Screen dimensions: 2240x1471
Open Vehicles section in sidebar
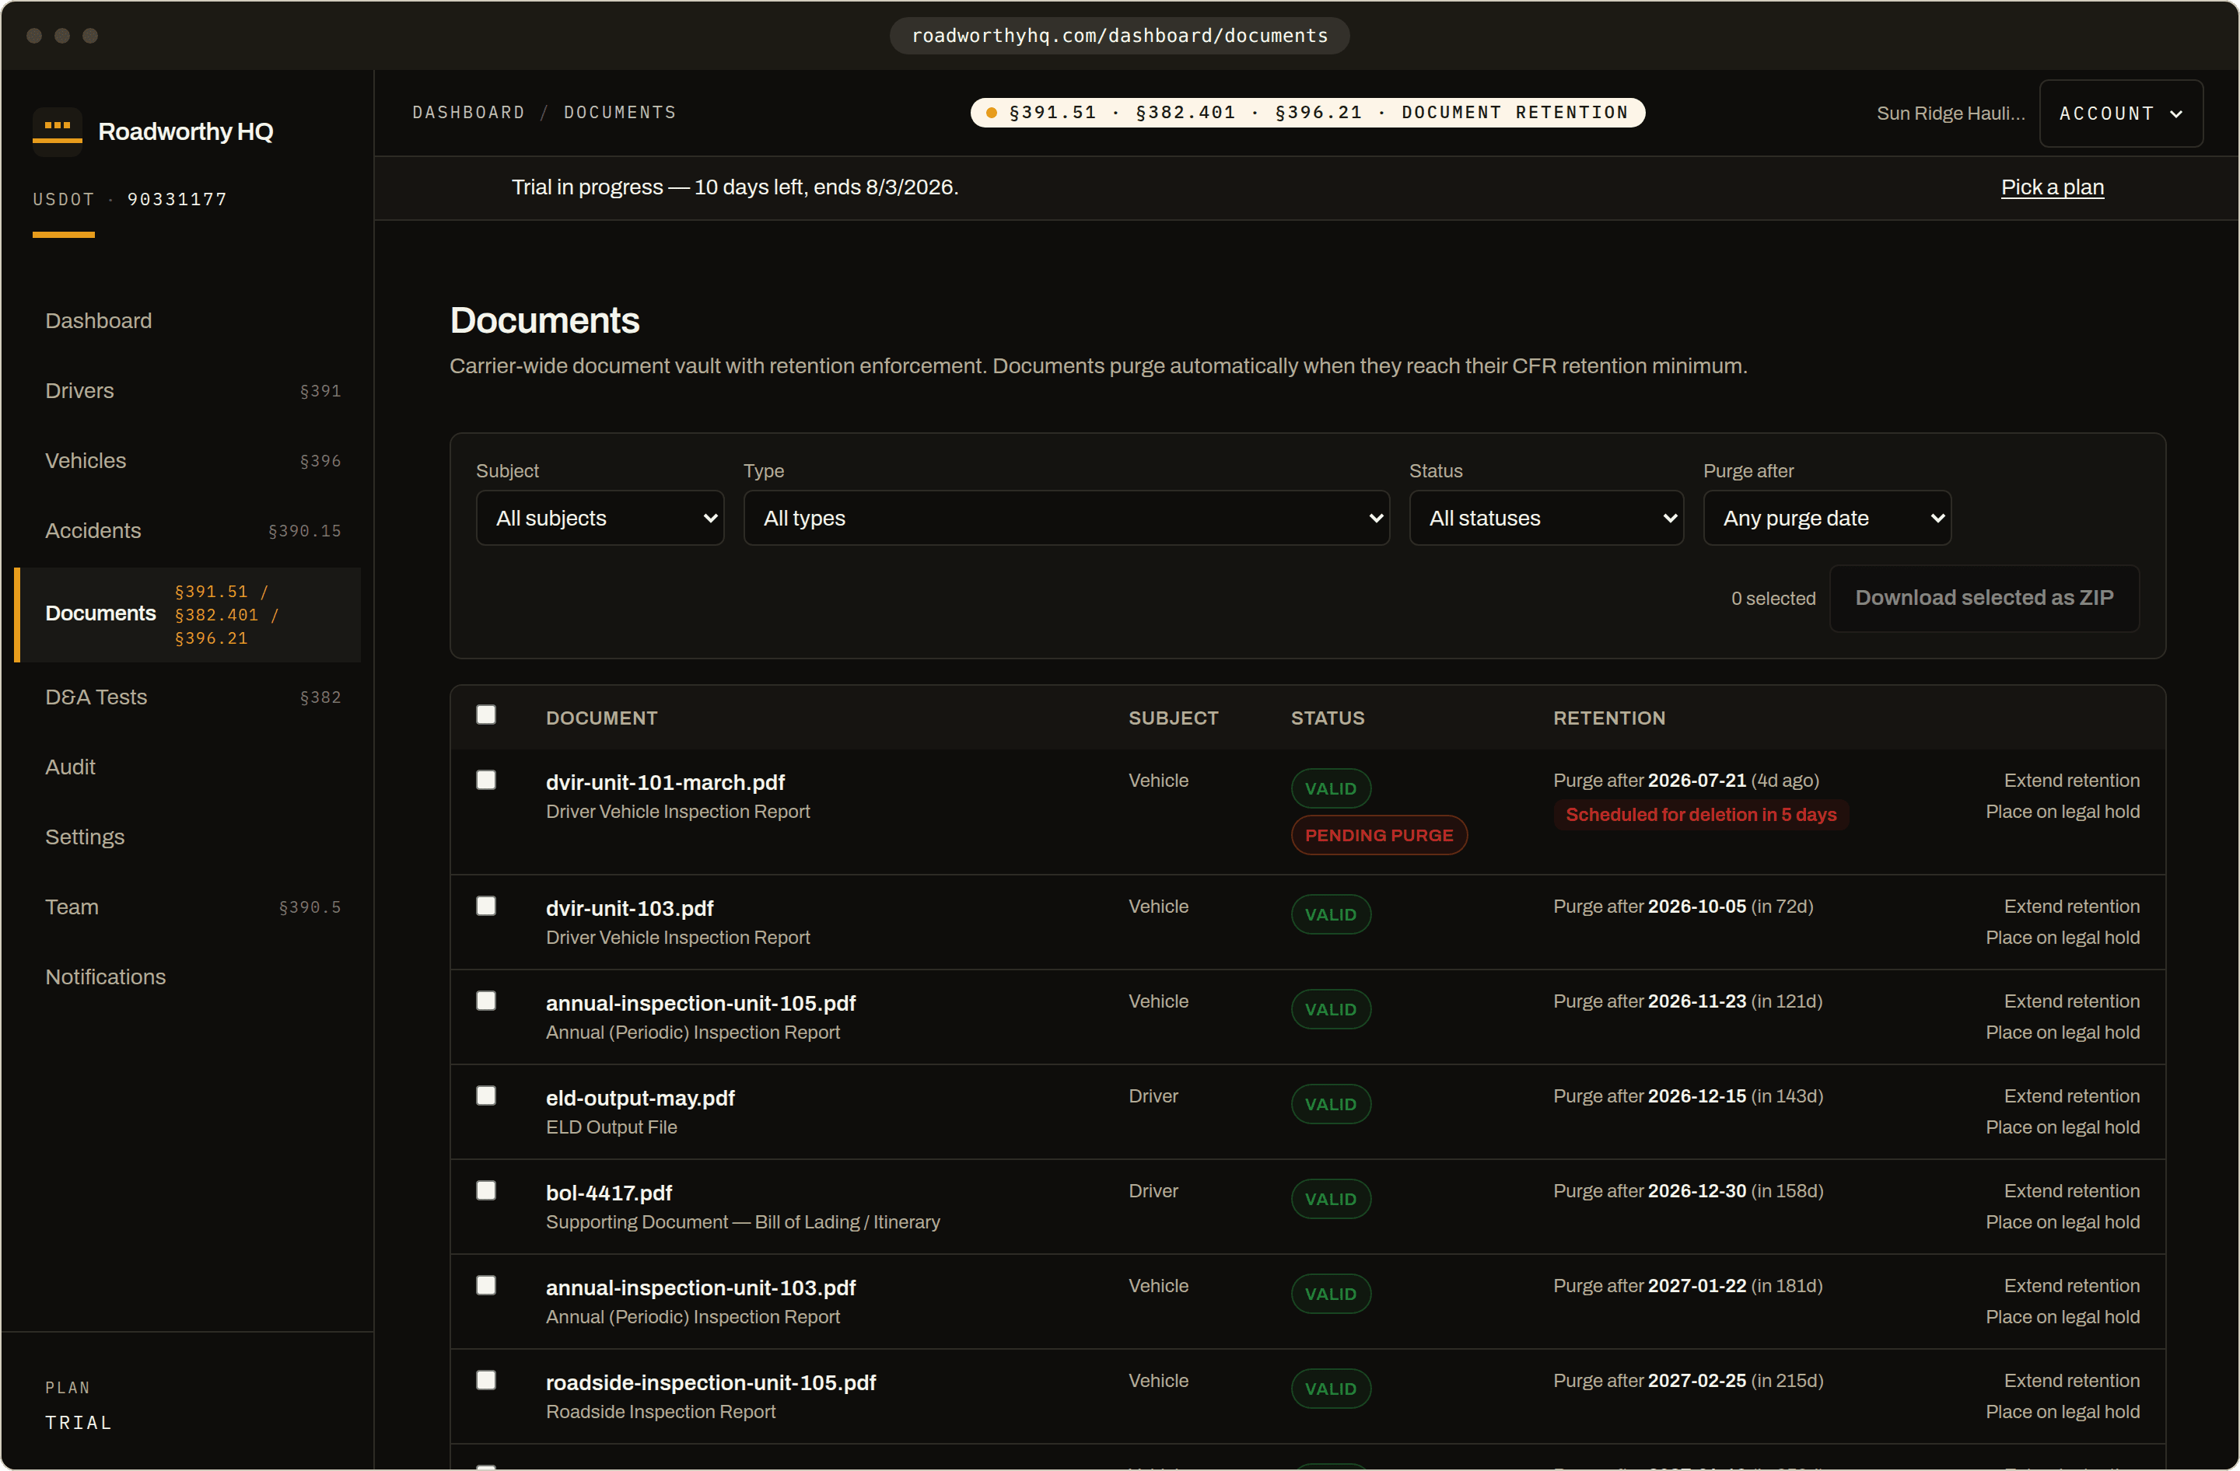(188, 461)
